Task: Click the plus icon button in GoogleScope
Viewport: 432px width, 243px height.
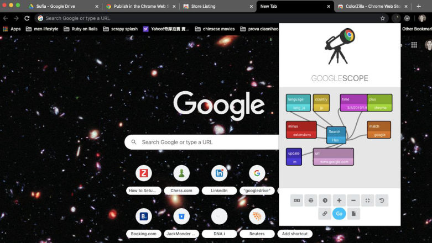Action: [339, 200]
